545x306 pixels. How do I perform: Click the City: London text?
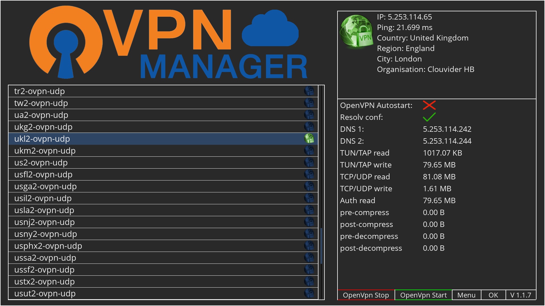399,59
